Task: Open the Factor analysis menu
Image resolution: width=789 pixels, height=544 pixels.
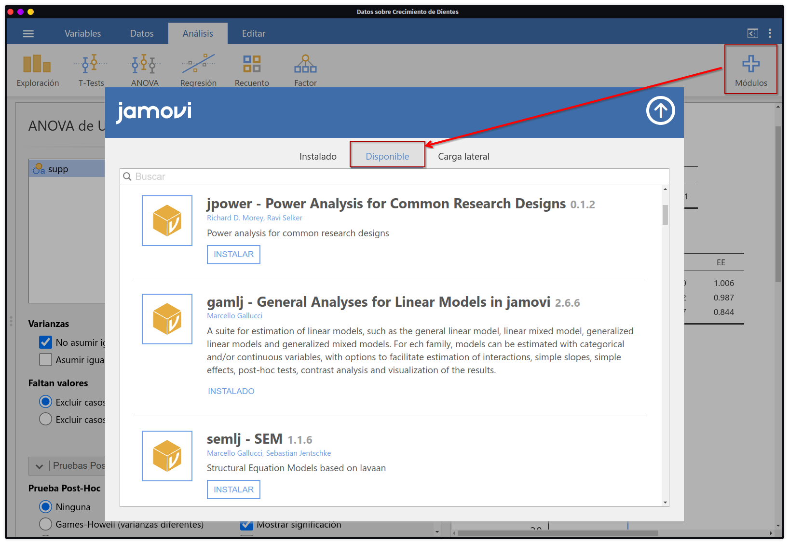Action: coord(305,70)
